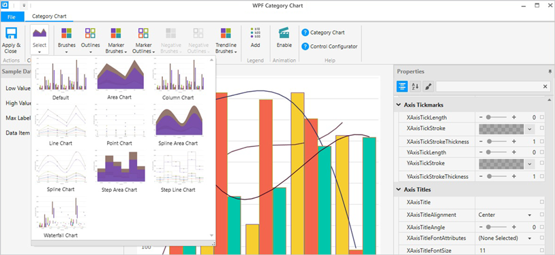Toggle the checkbox beside YAxisTickStroke
This screenshot has width=555, height=255.
pos(542,163)
